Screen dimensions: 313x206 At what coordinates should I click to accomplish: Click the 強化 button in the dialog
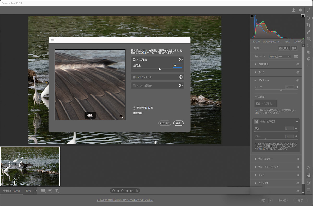178,123
